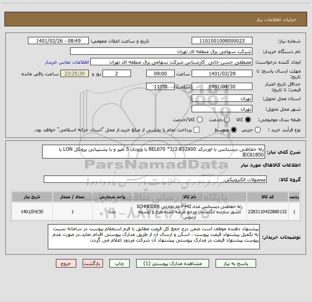Click the table need date cell 1401/04/30

(x=32, y=212)
